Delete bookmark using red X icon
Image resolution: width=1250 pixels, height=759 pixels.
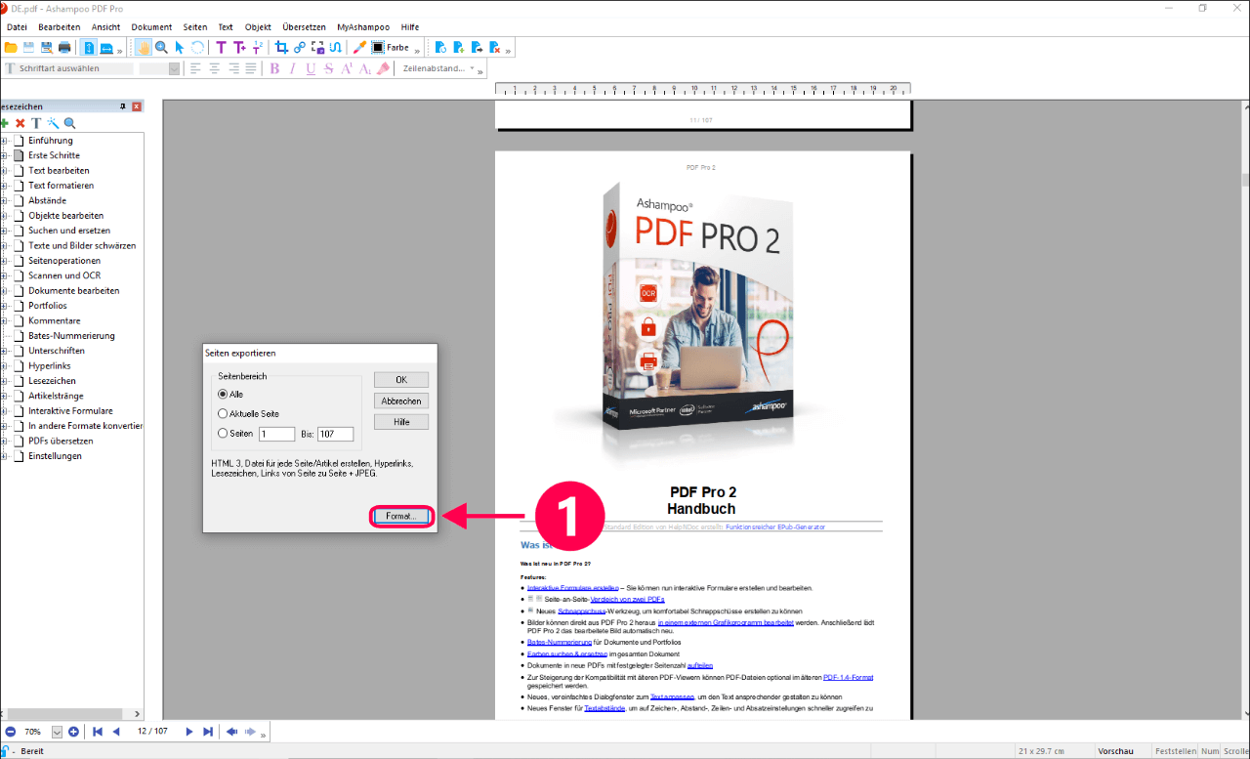[20, 123]
